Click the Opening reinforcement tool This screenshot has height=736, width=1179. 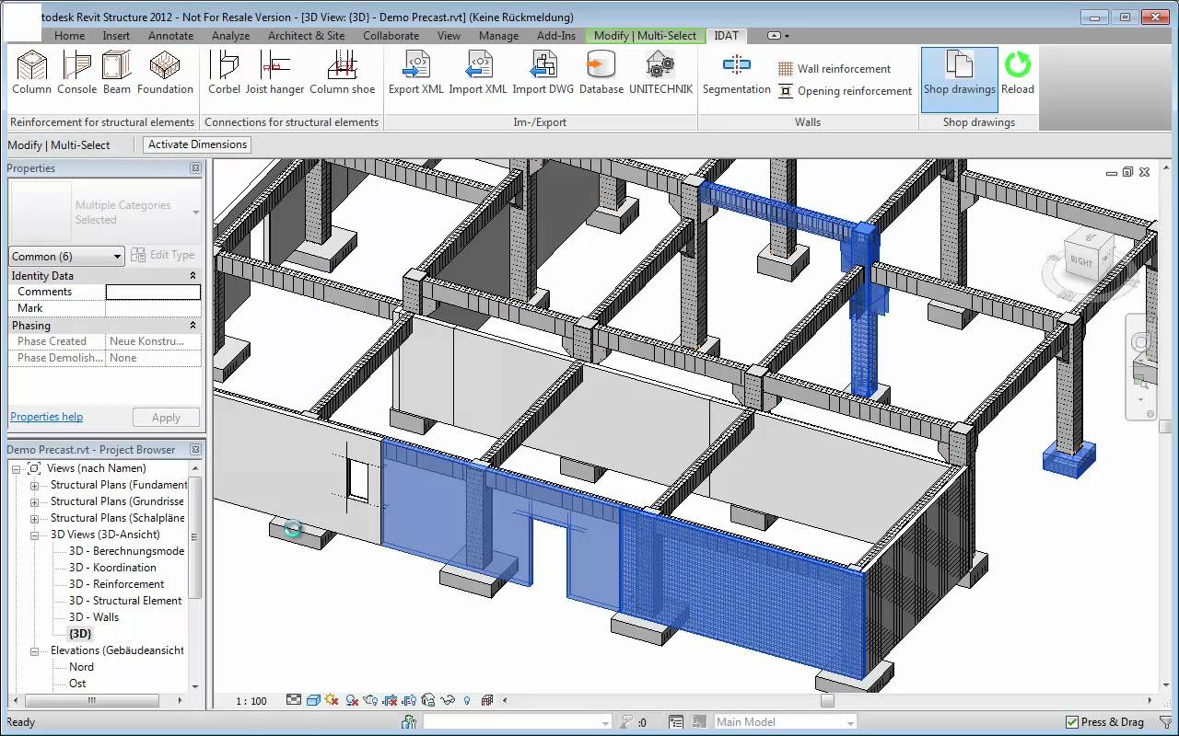click(x=846, y=90)
